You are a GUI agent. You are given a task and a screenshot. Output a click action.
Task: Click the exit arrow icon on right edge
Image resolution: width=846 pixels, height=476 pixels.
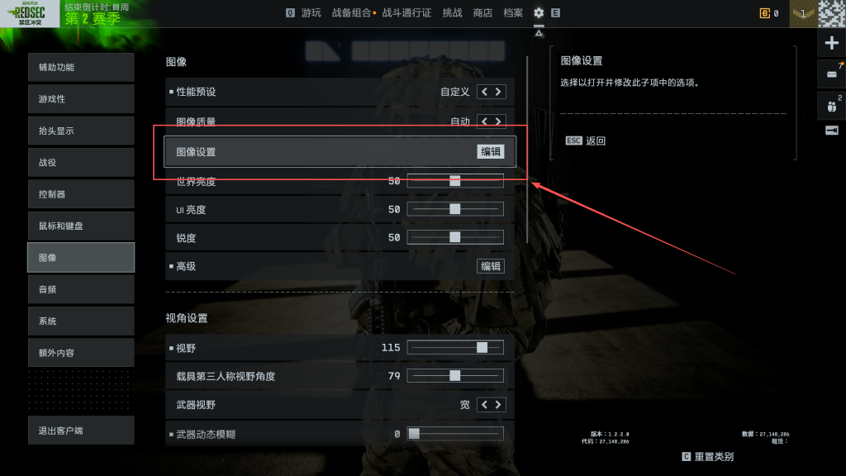[831, 130]
